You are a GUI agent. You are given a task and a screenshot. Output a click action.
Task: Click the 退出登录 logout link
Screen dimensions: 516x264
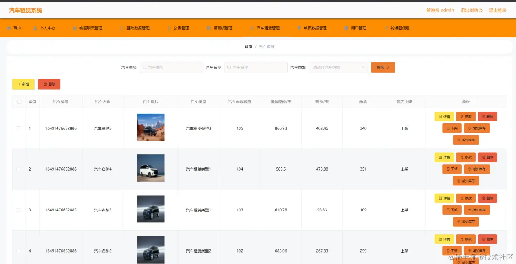[498, 10]
